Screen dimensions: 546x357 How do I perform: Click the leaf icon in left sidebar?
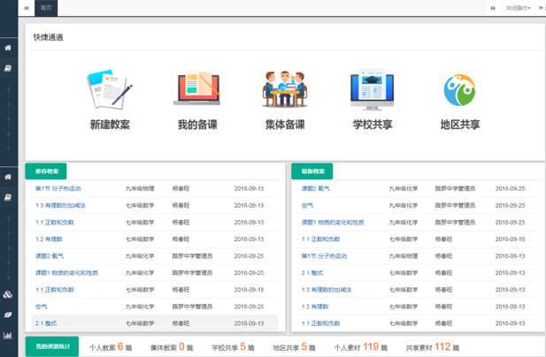(8, 315)
